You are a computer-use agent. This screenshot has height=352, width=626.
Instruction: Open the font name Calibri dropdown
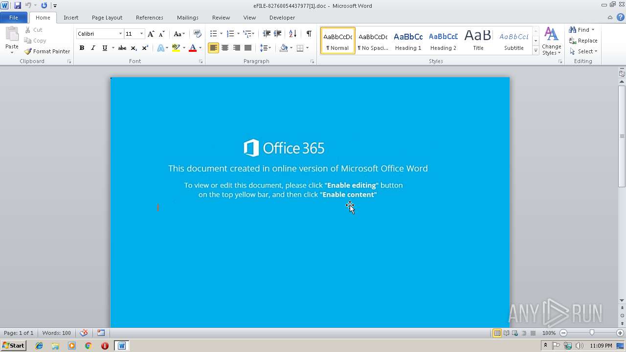pos(120,34)
